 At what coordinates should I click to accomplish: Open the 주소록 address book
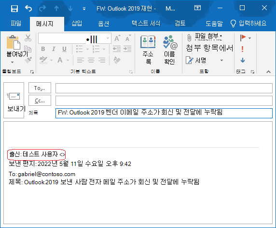click(148, 50)
